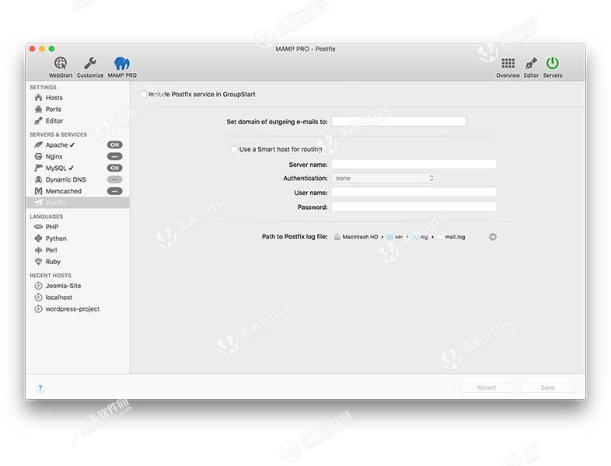Open the Authentication dropdown showing none
Viewport: 611px width, 466px height.
click(x=384, y=179)
